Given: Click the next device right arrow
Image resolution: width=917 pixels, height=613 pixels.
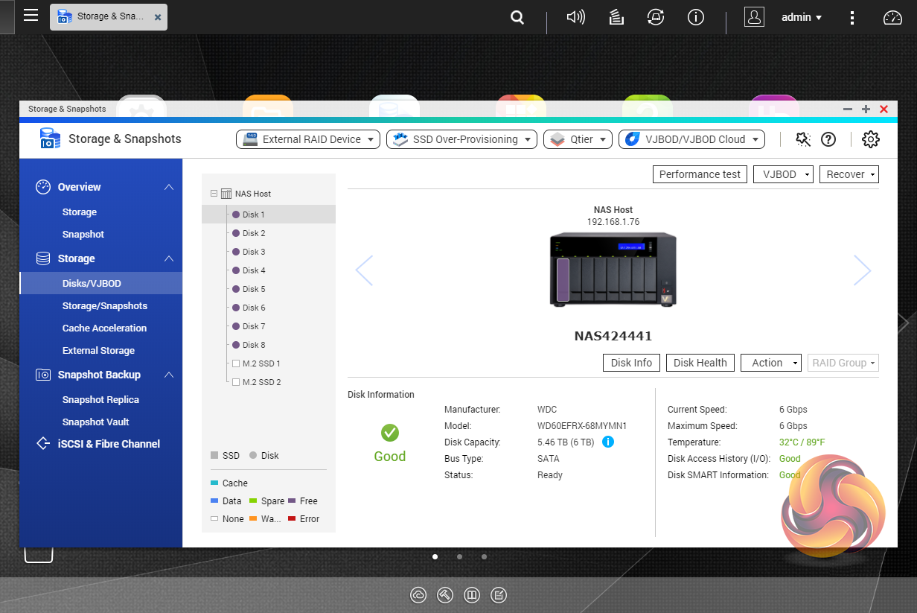Looking at the screenshot, I should coord(862,270).
